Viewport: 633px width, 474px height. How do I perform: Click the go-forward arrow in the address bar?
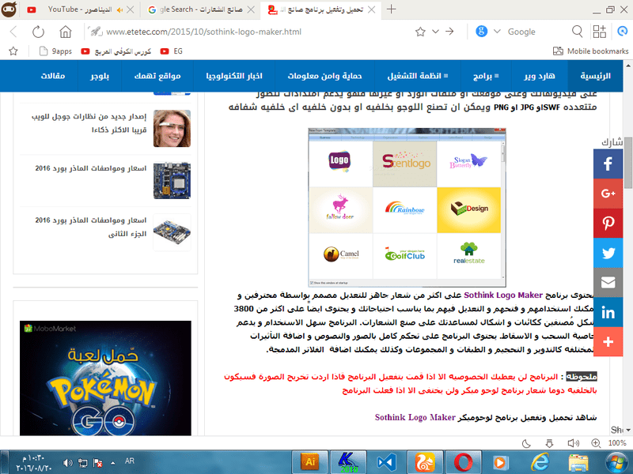(449, 32)
